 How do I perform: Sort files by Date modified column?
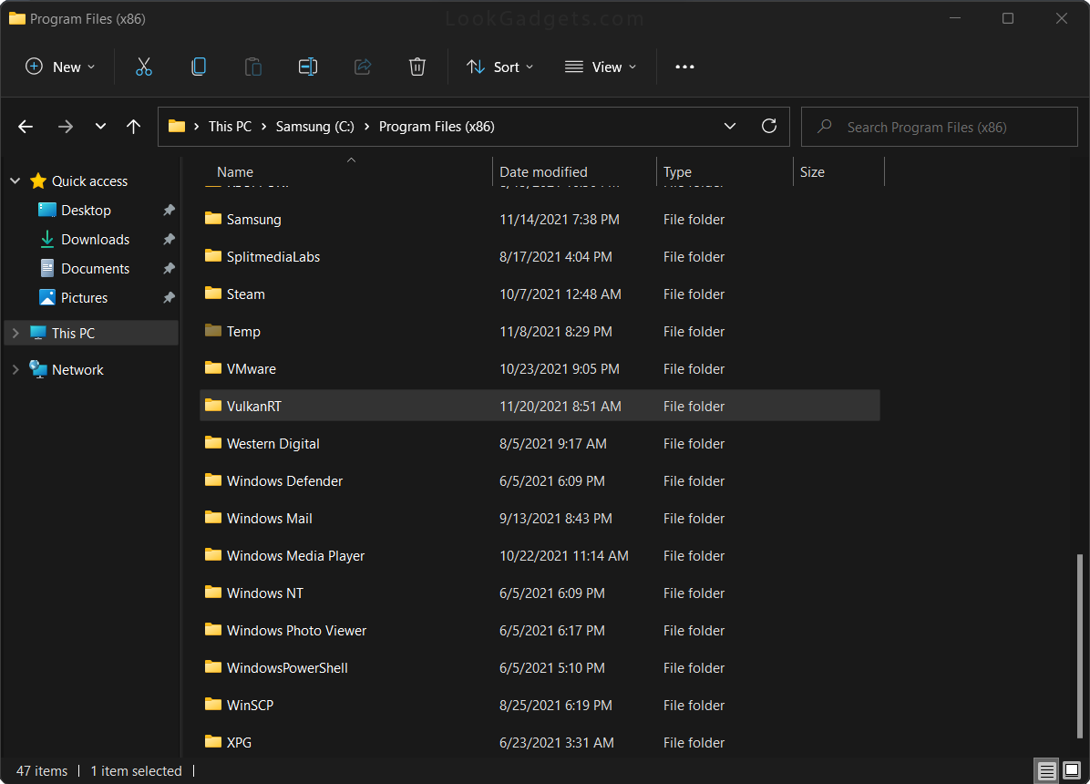click(543, 171)
